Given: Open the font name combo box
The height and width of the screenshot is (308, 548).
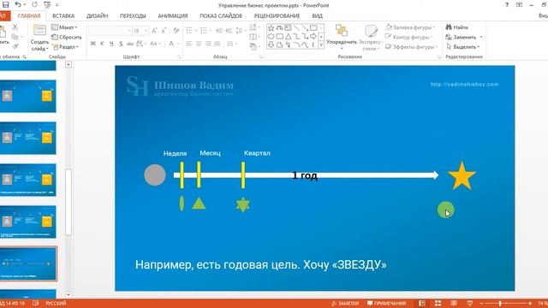Looking at the screenshot, I should (110, 31).
